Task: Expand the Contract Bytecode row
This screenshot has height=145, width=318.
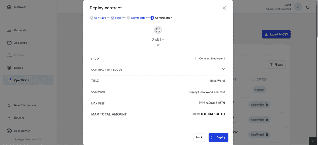Action: [223, 69]
